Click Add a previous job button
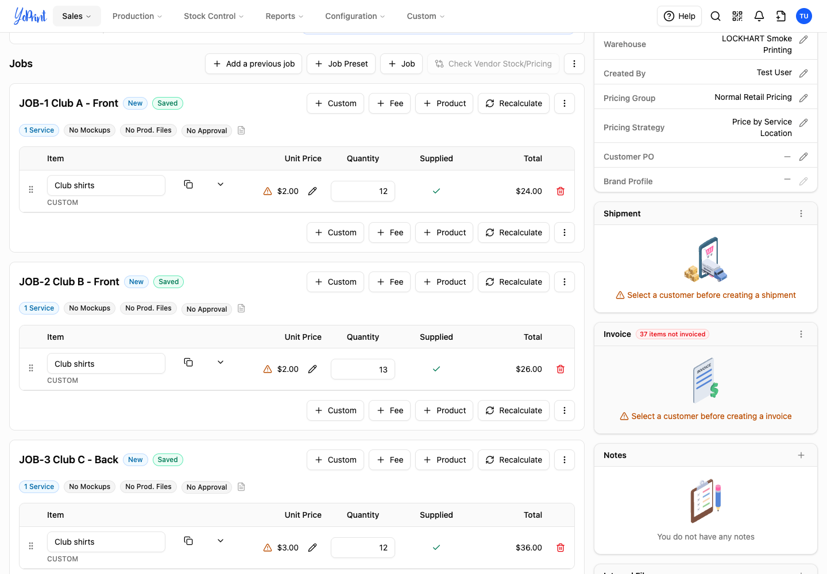Image resolution: width=827 pixels, height=574 pixels. 254,64
